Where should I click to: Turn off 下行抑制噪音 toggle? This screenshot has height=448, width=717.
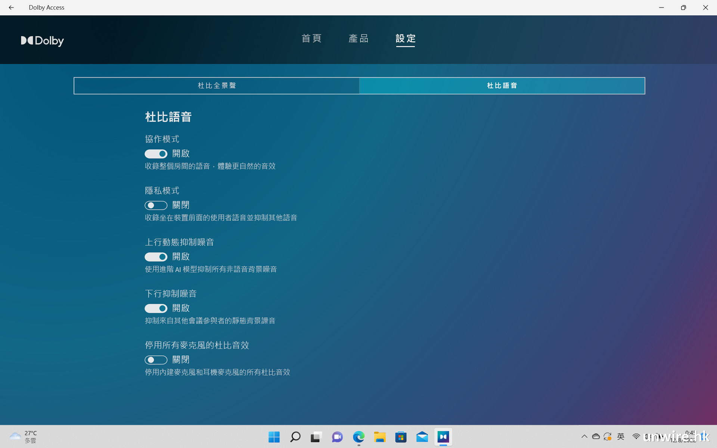point(156,308)
